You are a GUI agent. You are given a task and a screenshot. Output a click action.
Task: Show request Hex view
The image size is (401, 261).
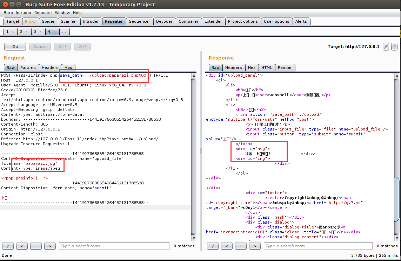68,68
